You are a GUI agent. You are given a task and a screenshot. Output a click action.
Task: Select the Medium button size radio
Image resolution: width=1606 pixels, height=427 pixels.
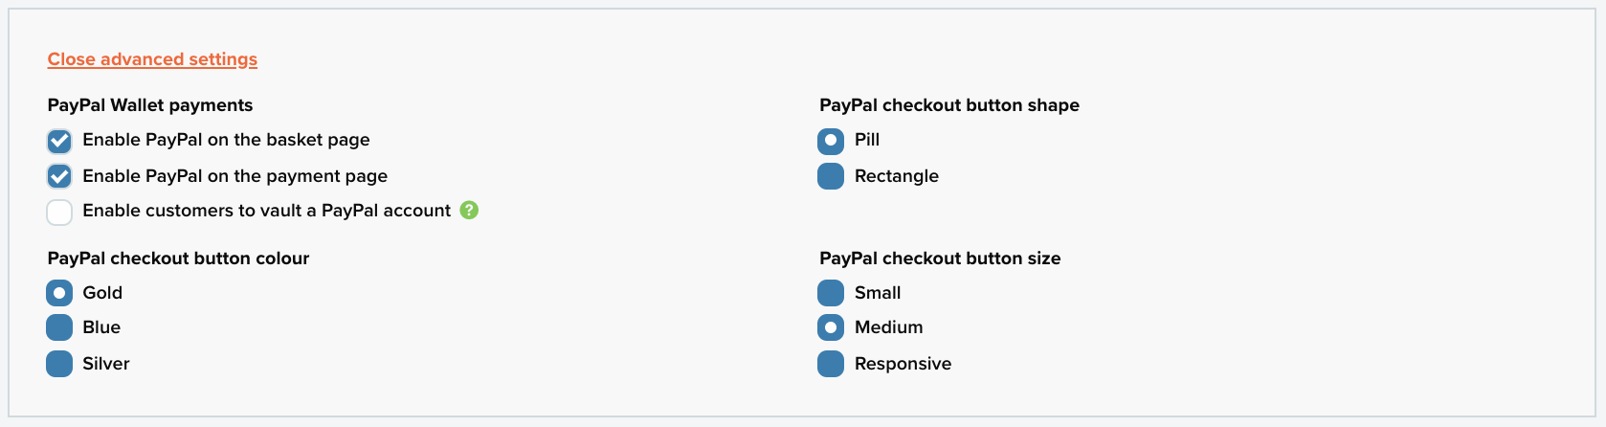(x=831, y=327)
